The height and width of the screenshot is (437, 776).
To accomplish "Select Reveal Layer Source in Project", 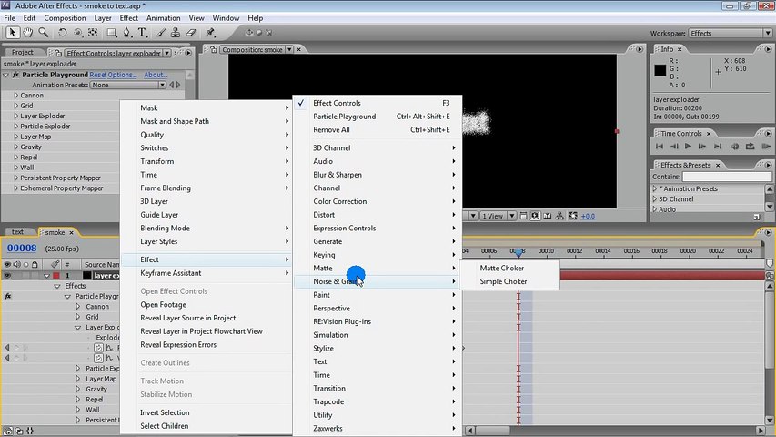I will pos(206,318).
